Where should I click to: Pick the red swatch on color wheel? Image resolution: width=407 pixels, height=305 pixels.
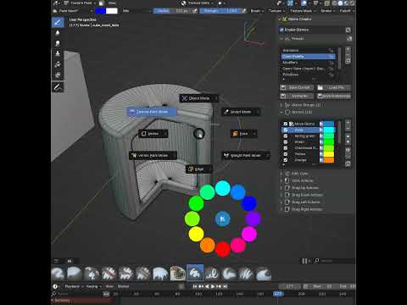click(223, 249)
